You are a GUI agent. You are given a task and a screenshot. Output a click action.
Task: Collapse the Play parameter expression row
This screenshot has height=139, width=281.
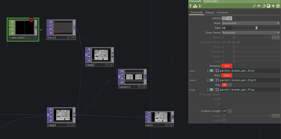tap(190, 85)
